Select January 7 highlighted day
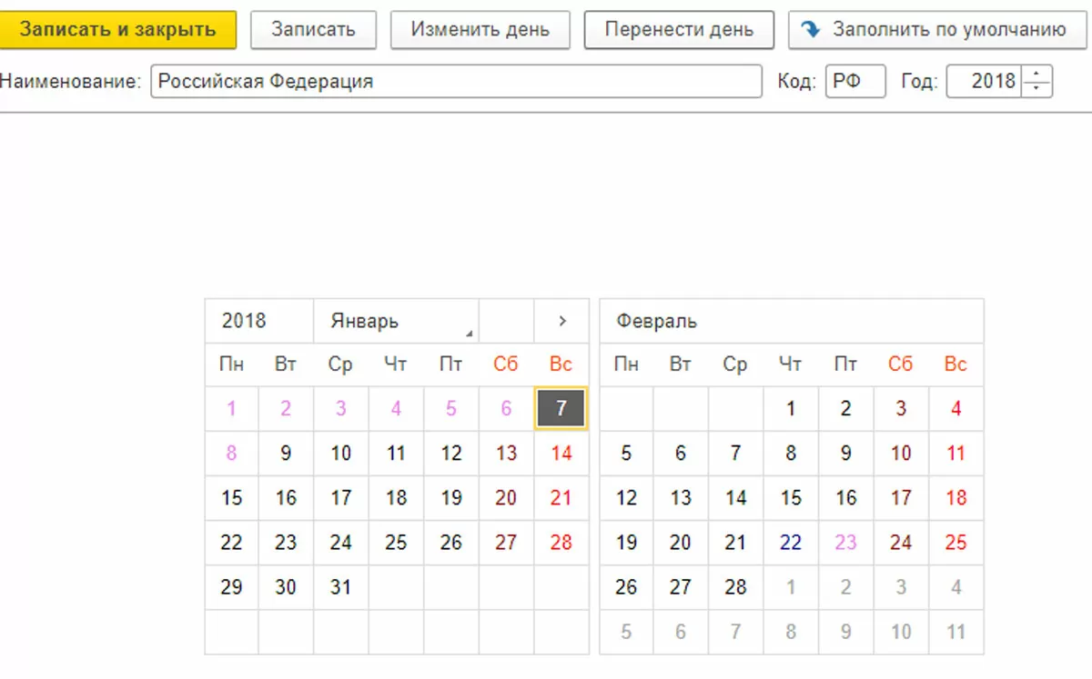Screen dimensions: 1092x679 (x=561, y=408)
